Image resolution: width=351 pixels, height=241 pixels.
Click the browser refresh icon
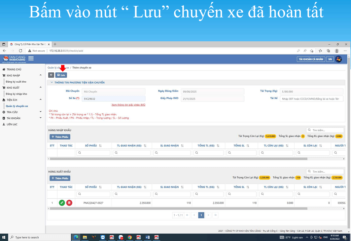tap(20, 51)
